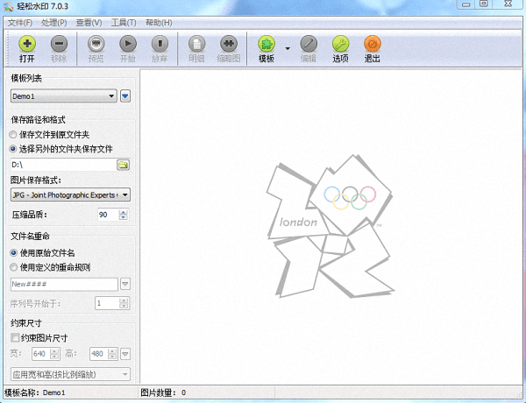Expand dropdown beside New#### rename field

(x=125, y=285)
